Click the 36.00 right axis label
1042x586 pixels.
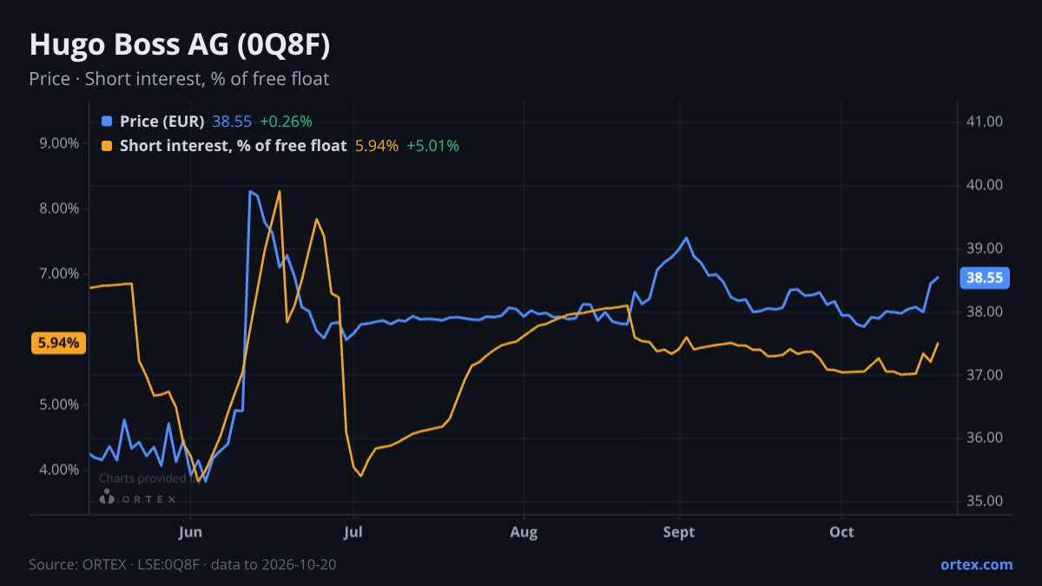tap(984, 438)
